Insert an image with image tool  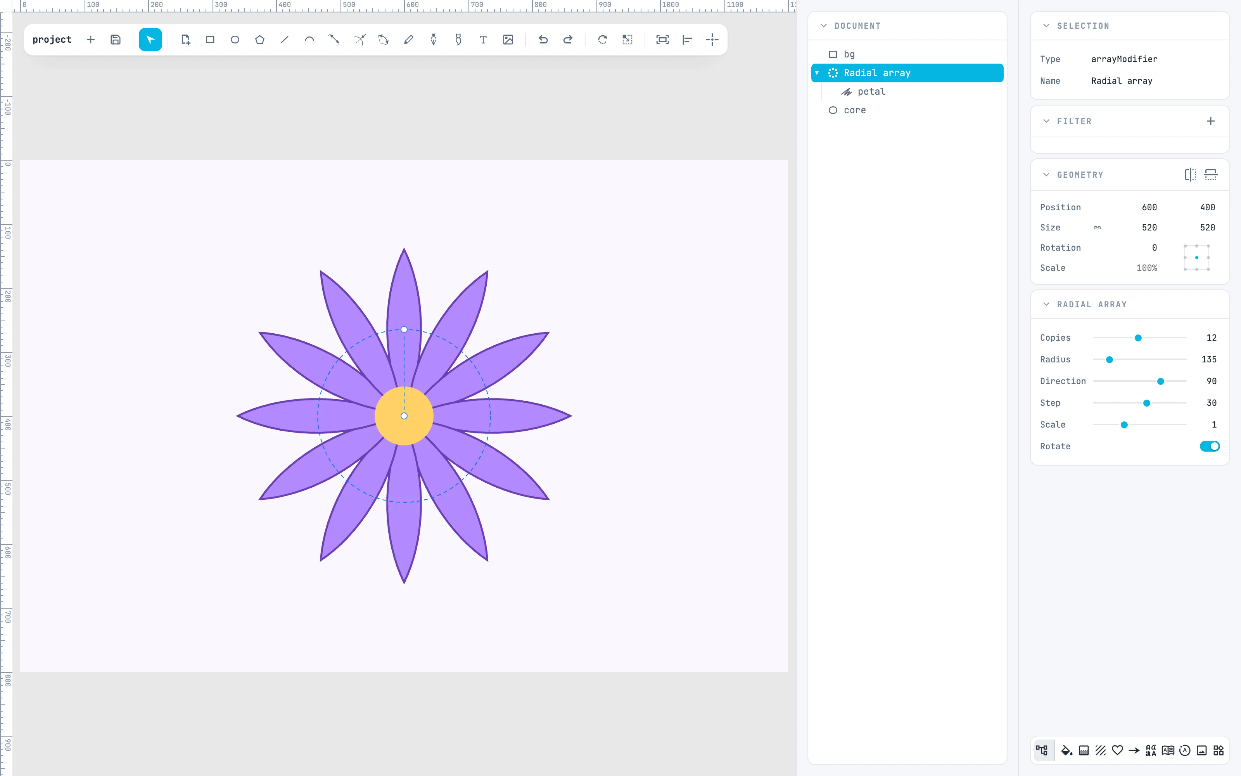[508, 40]
